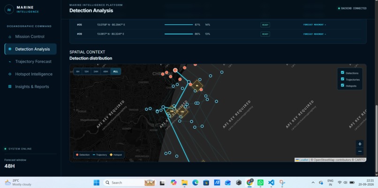
Task: Open Outlook from the taskbar
Action: coord(228,182)
